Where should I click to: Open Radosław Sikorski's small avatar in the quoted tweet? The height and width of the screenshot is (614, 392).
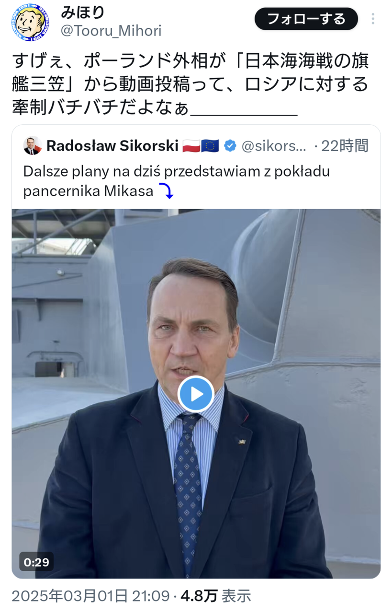[33, 145]
